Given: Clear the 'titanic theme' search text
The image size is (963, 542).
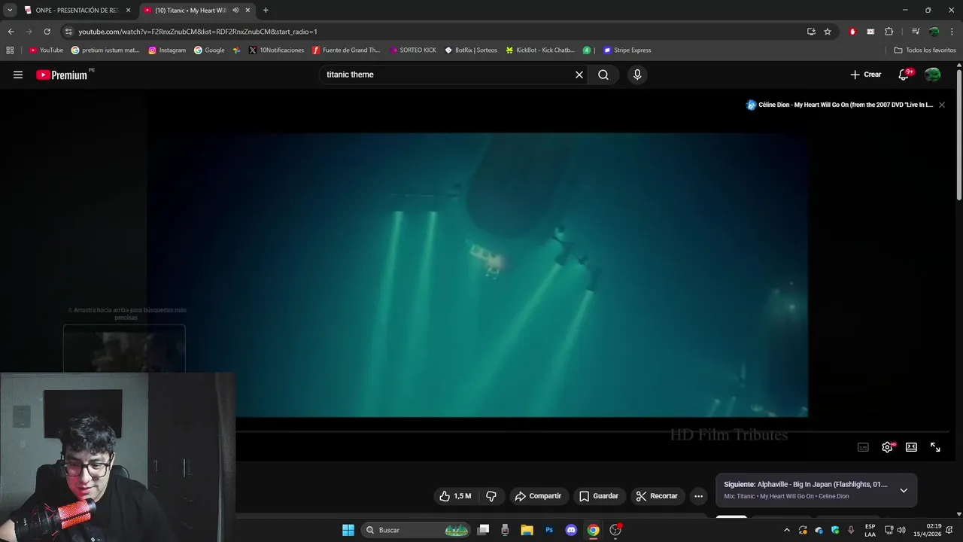Looking at the screenshot, I should (x=579, y=75).
